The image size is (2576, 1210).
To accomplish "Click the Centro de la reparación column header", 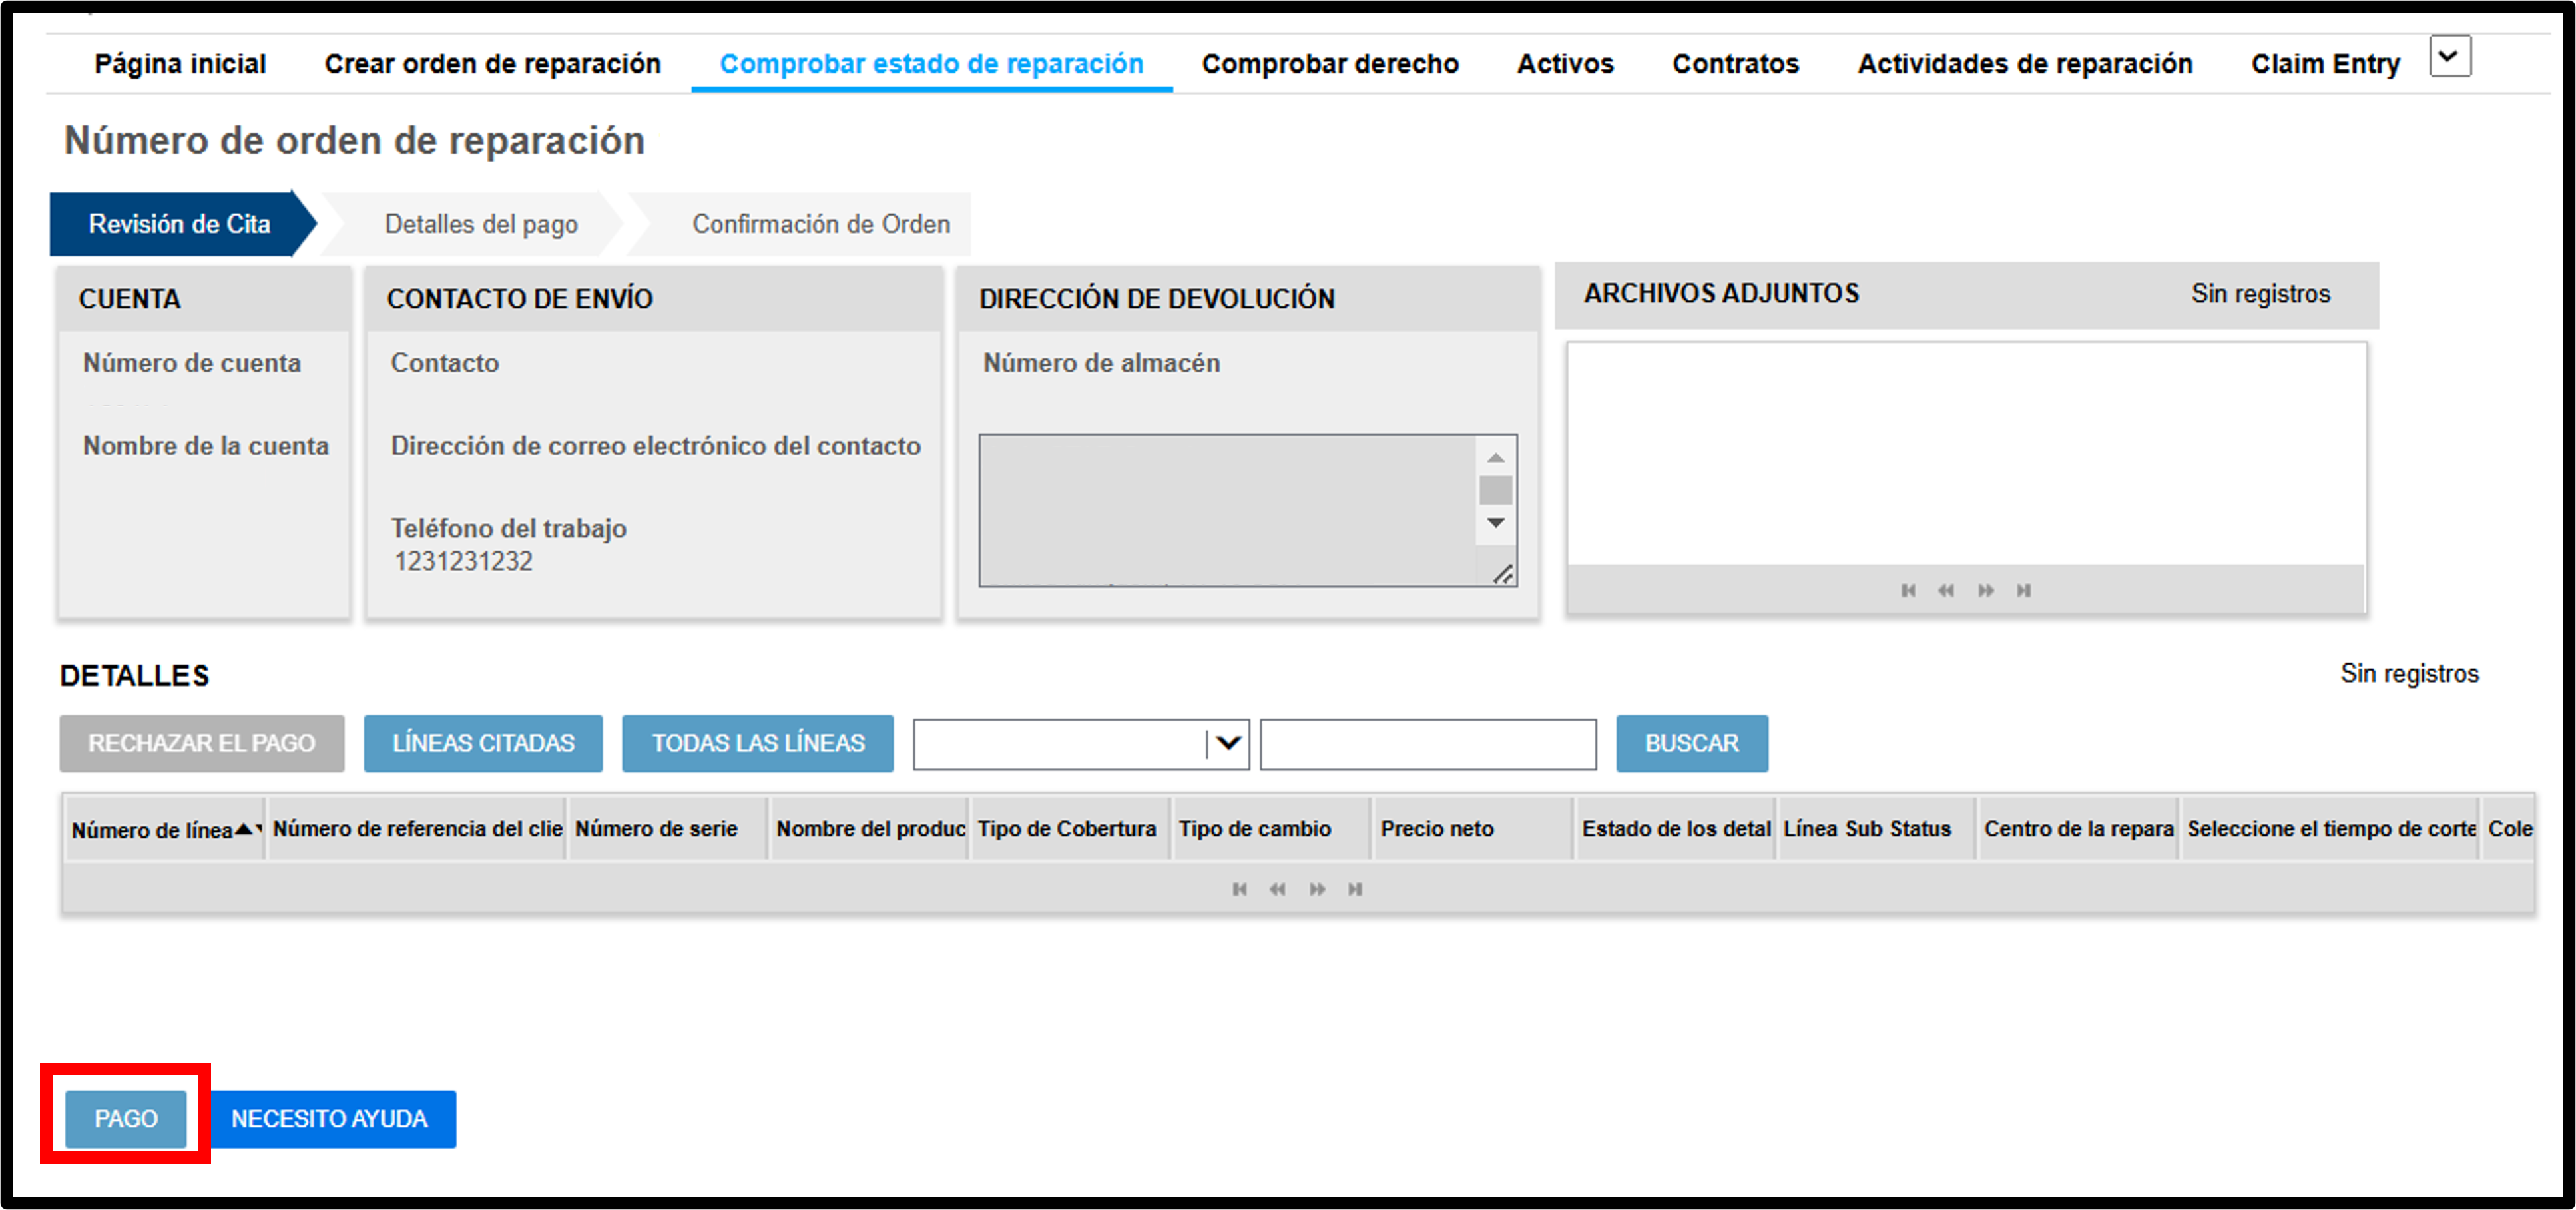I will (2079, 829).
